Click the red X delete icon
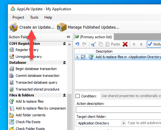Viewport: 161px width, 130px height. click(x=125, y=44)
